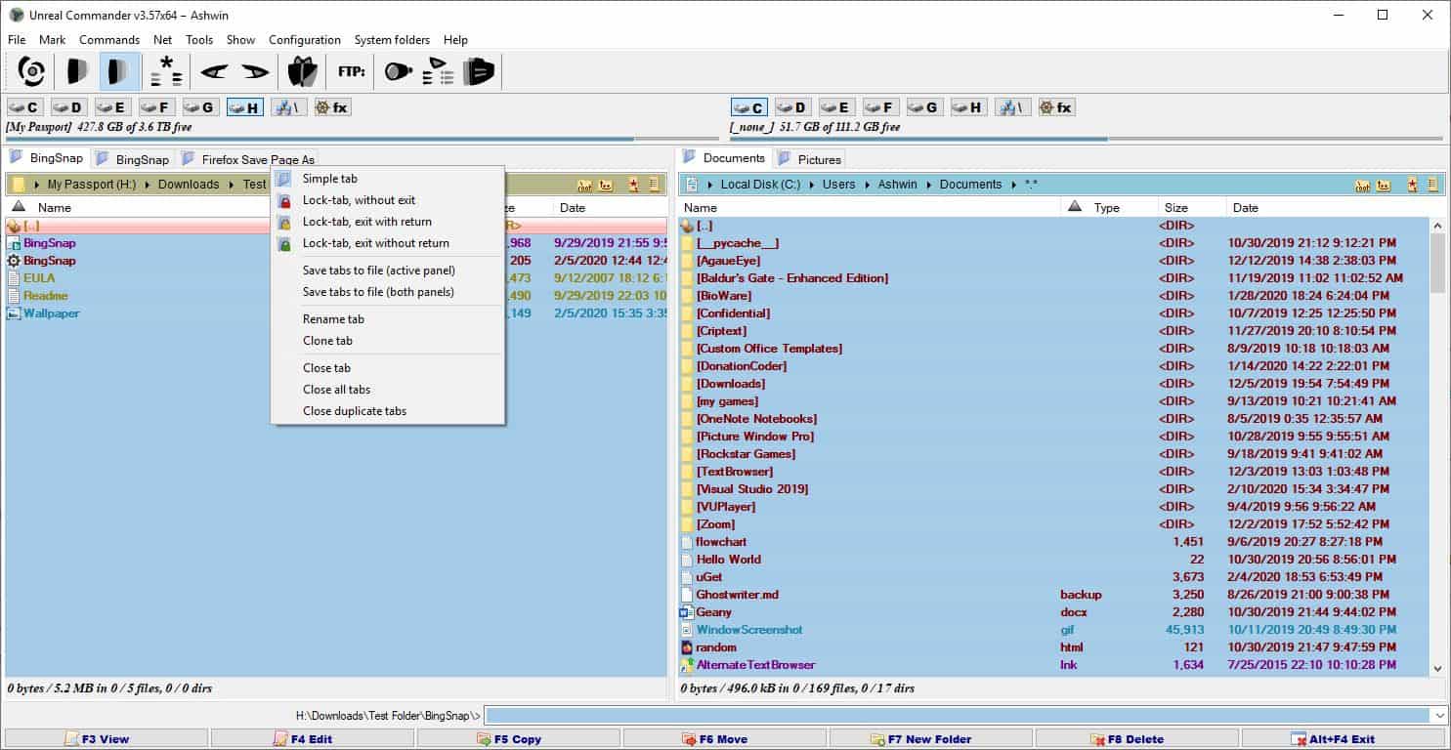
Task: Click the right panel's fx drive-bar button
Action: [x=1055, y=107]
